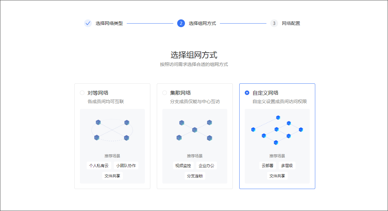Click the 选择组网方式 step label
This screenshot has width=388, height=211.
point(202,23)
